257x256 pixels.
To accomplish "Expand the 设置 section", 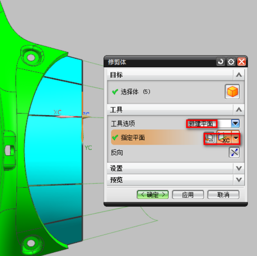I will coord(239,168).
